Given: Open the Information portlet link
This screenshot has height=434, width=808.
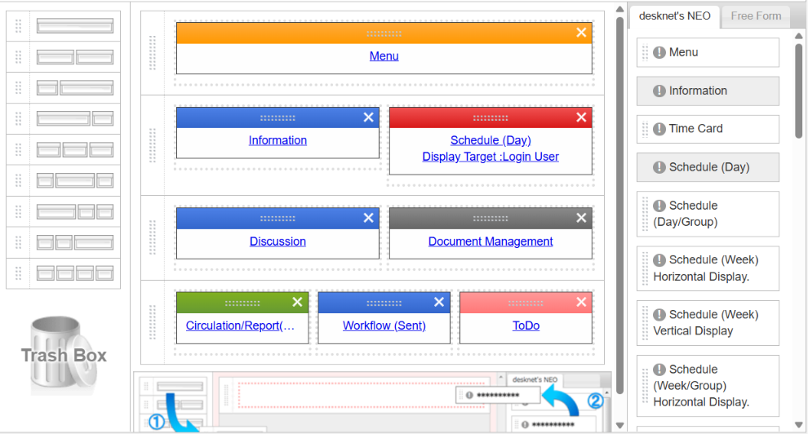Looking at the screenshot, I should 277,140.
